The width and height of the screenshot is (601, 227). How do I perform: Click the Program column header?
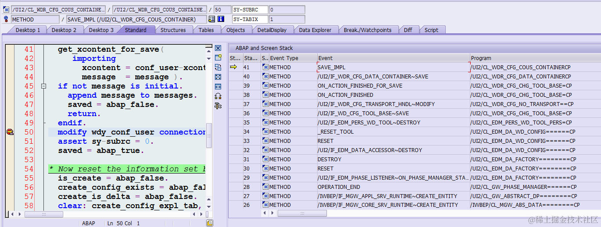(535, 58)
